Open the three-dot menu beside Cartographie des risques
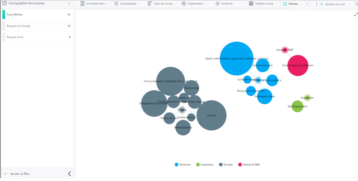The height and width of the screenshot is (181, 358). pyautogui.click(x=69, y=3)
